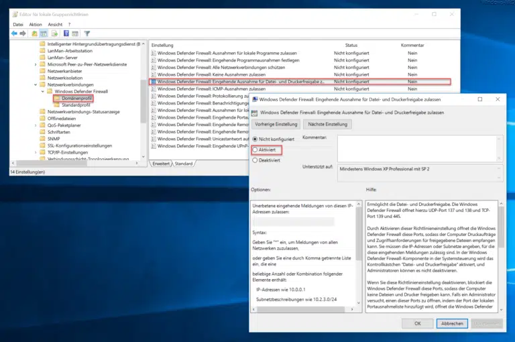Click the '14 Einstellung(en)' status bar text

[x=27, y=172]
